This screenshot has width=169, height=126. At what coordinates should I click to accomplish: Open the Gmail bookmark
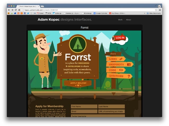40,13
